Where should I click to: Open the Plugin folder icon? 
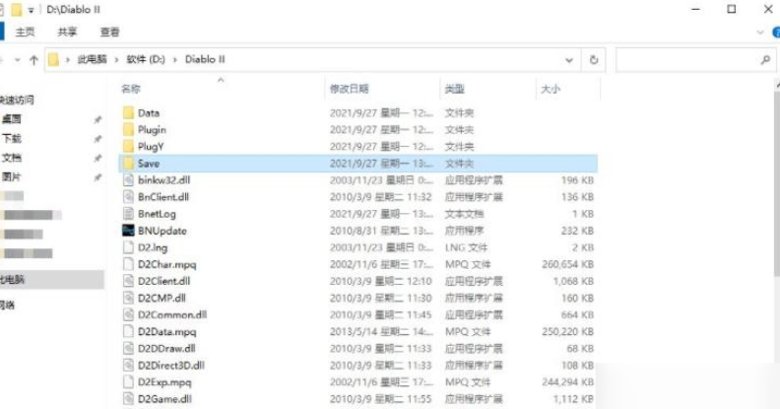[128, 130]
